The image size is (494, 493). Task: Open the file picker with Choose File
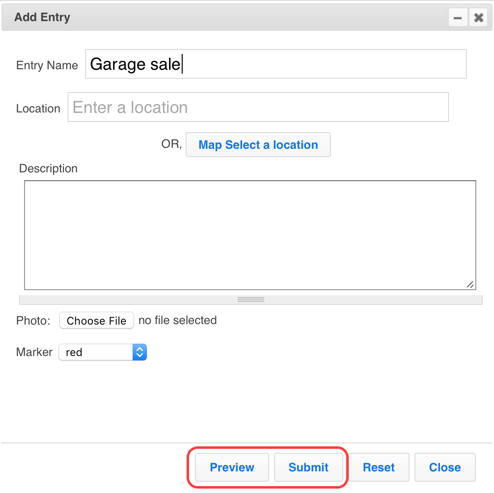click(96, 320)
